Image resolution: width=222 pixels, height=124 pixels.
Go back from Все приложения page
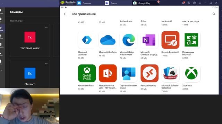[x=65, y=14]
